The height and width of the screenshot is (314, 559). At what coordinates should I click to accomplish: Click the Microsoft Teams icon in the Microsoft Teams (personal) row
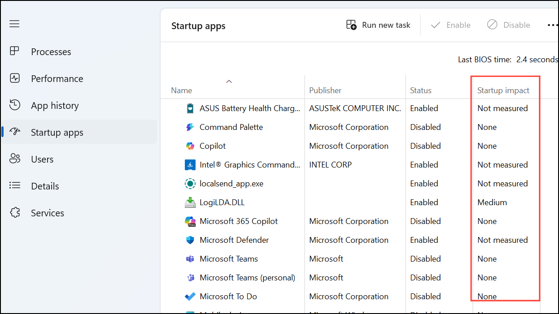coord(190,278)
